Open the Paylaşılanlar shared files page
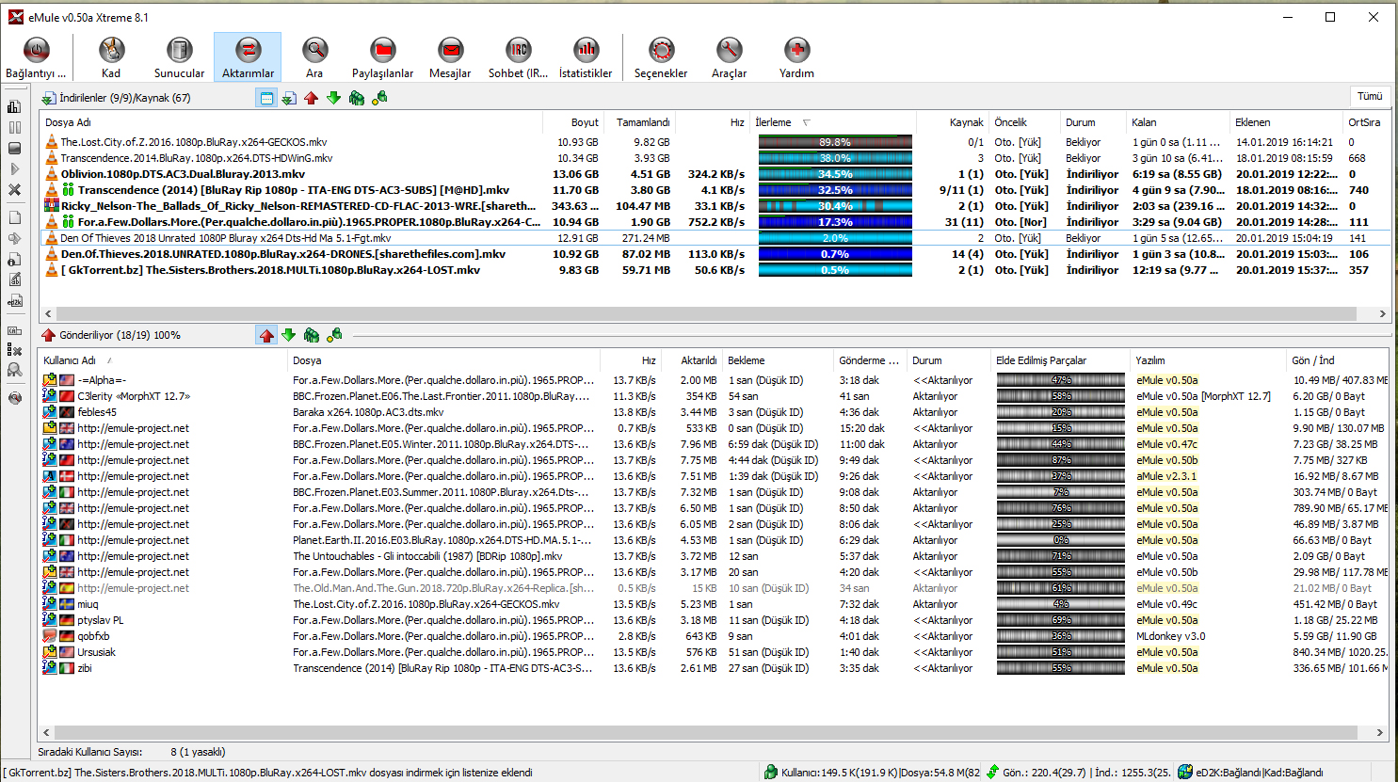 [x=382, y=56]
